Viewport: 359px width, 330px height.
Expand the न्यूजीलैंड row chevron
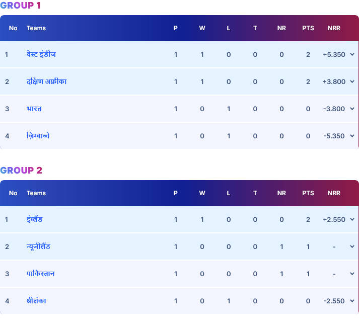352,246
